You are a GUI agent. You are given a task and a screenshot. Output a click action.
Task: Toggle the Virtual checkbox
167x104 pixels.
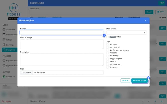click(x=108, y=37)
